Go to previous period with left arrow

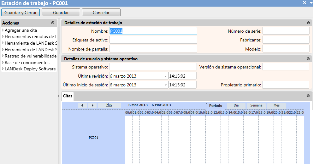click(82, 105)
